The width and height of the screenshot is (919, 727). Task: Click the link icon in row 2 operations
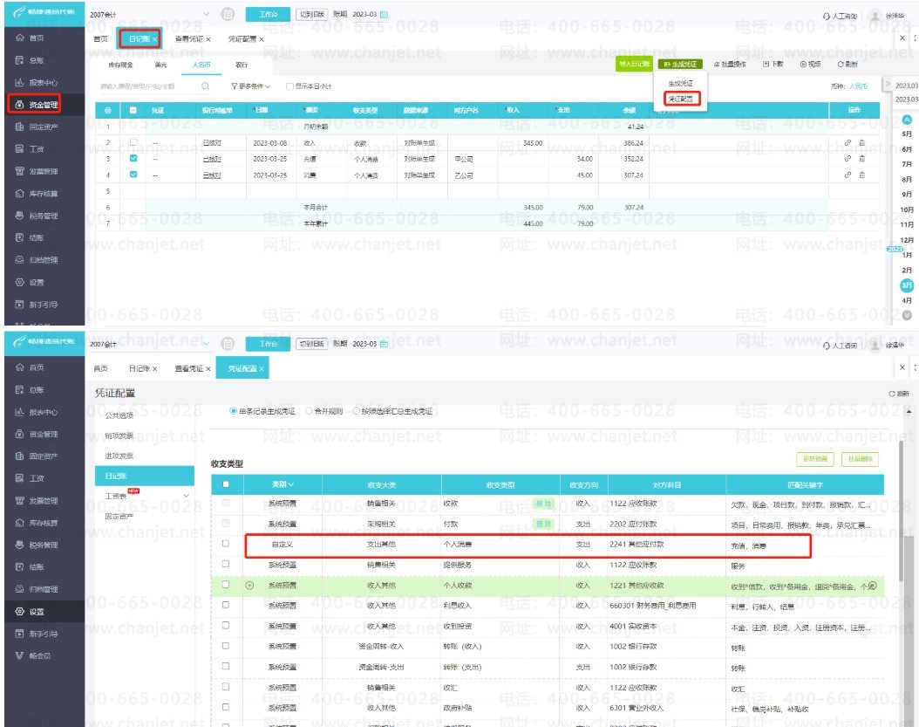[848, 142]
